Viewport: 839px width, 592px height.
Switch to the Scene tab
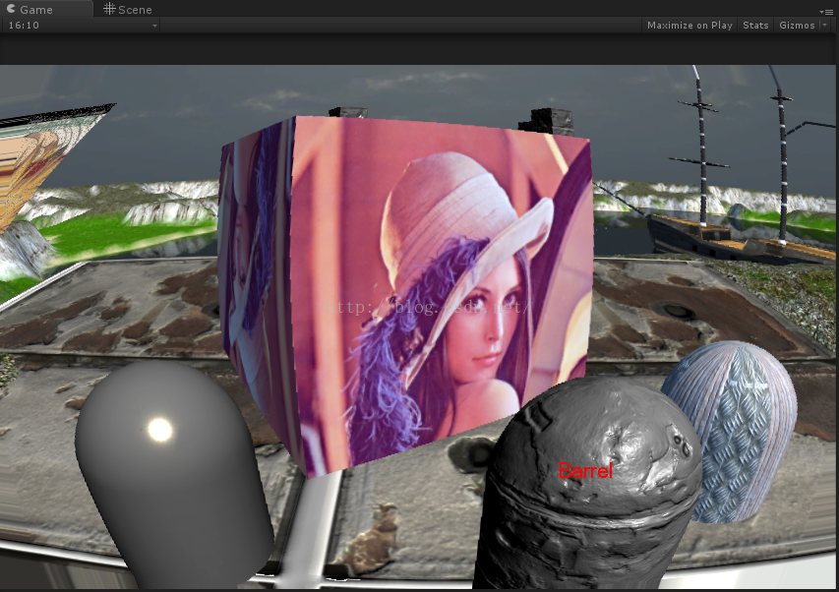[x=128, y=9]
